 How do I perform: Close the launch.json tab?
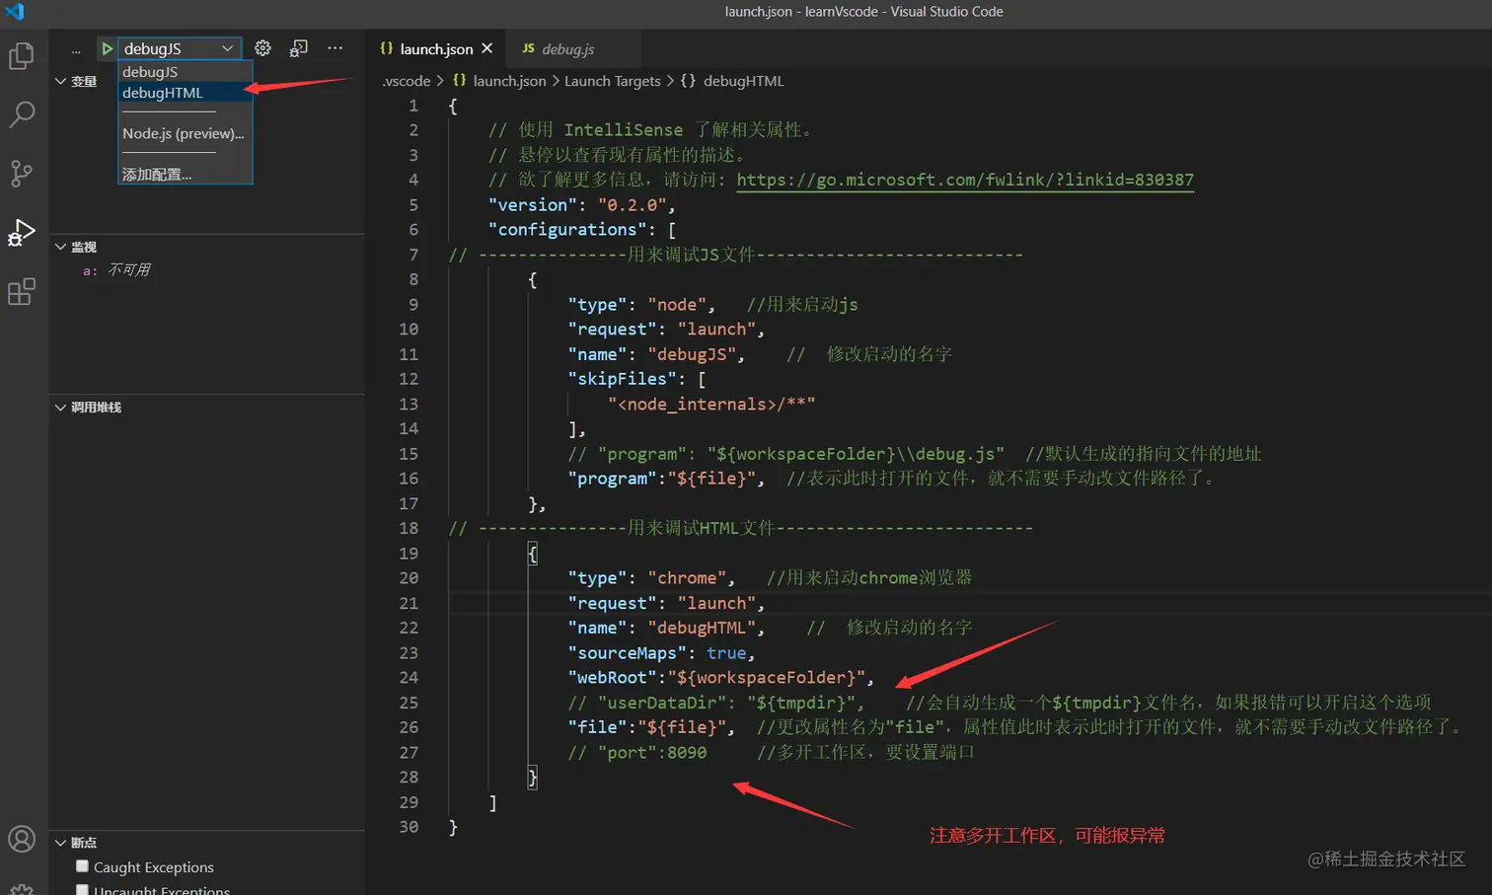tap(487, 48)
